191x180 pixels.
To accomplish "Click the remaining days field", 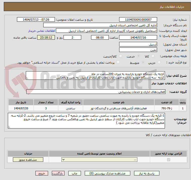I will coord(72,37).
